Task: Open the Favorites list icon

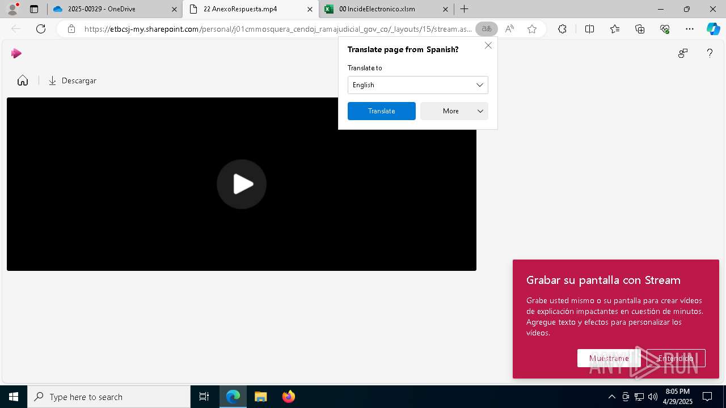Action: [x=615, y=29]
